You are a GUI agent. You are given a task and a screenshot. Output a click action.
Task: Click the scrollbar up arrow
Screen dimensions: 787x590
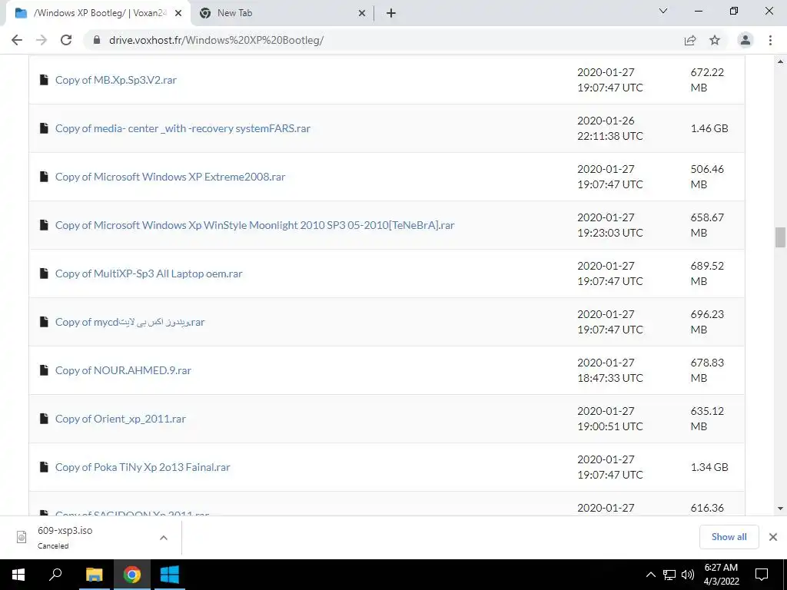(x=780, y=61)
